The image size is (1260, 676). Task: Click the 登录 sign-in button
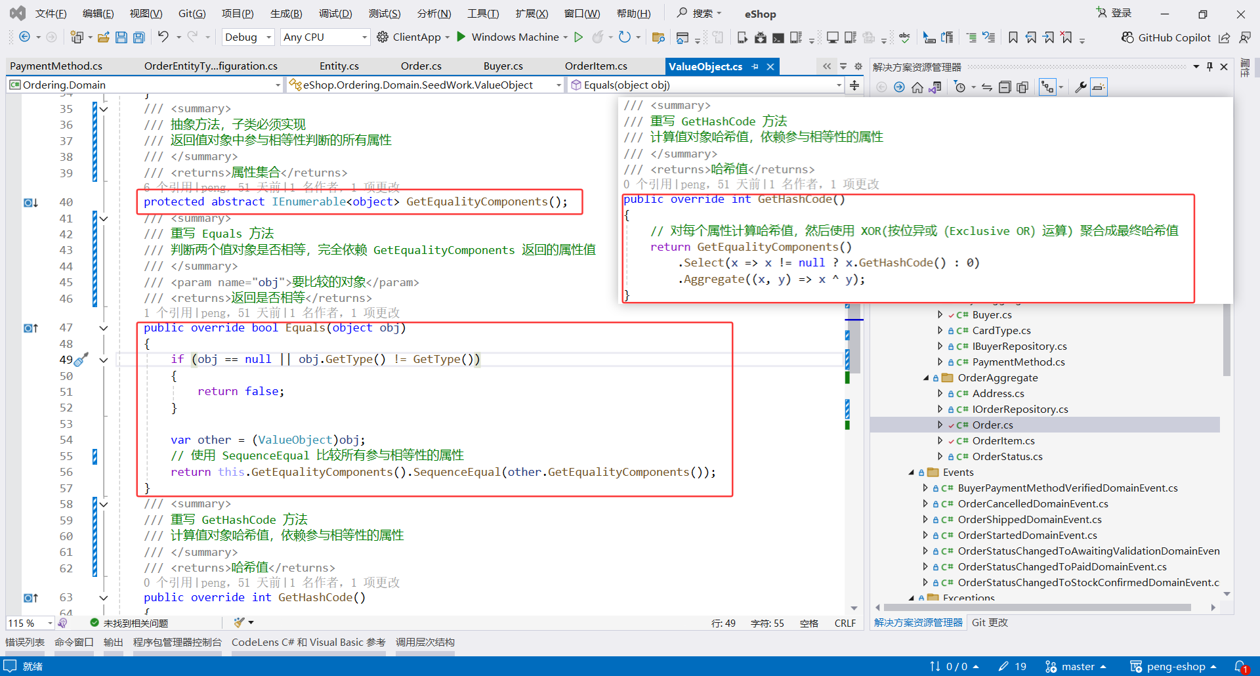pos(1114,13)
